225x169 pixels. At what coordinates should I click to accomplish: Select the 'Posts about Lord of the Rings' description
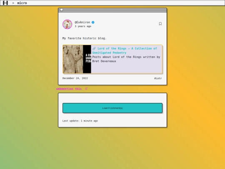(x=126, y=59)
